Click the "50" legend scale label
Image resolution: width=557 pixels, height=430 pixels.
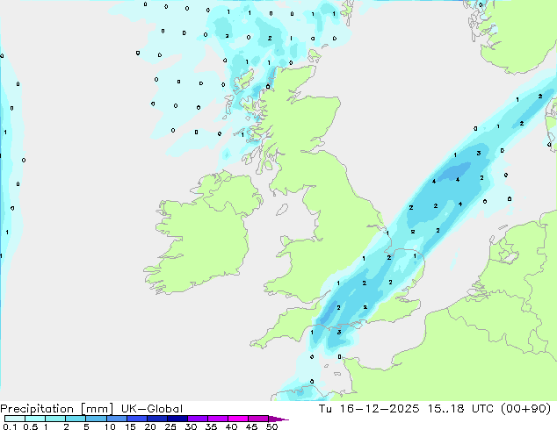[271, 426]
